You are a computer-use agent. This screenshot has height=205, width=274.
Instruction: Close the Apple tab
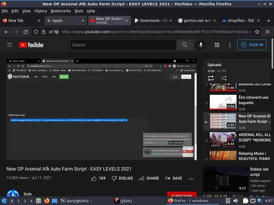[83, 21]
